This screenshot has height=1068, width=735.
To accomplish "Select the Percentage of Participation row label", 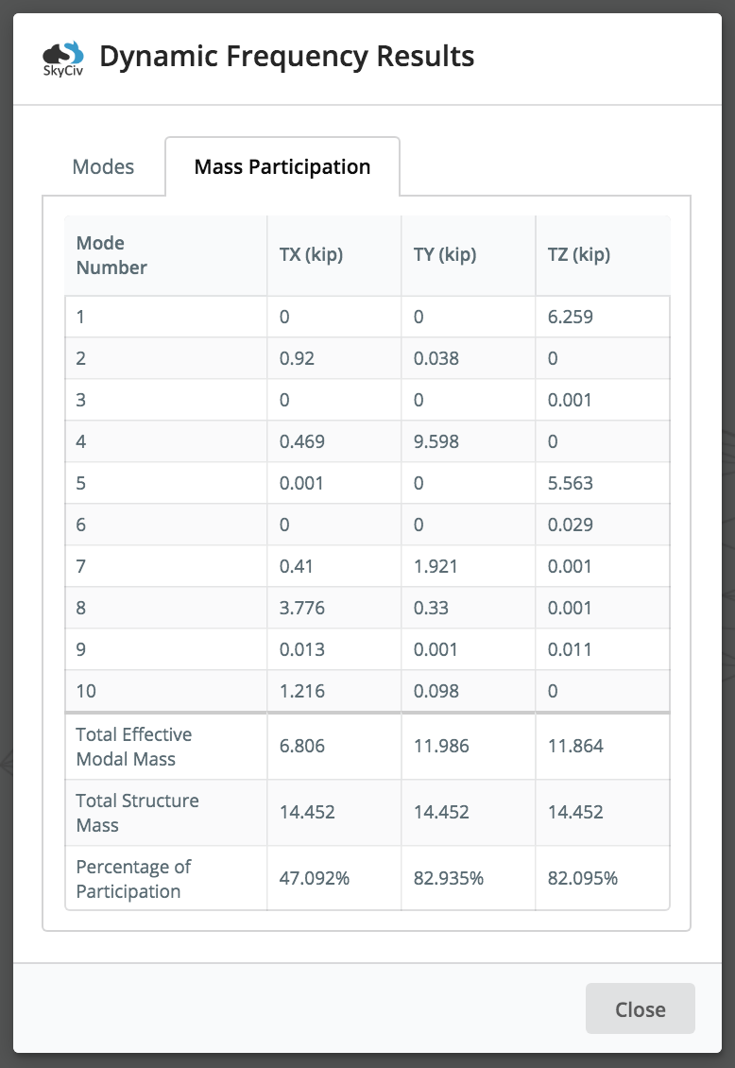I will click(x=132, y=878).
